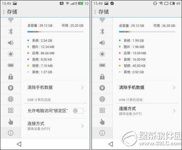Screen dimensions: 182x150
Task: Tap the vibrate mode icon in right status bar
Action: (x=155, y=3)
